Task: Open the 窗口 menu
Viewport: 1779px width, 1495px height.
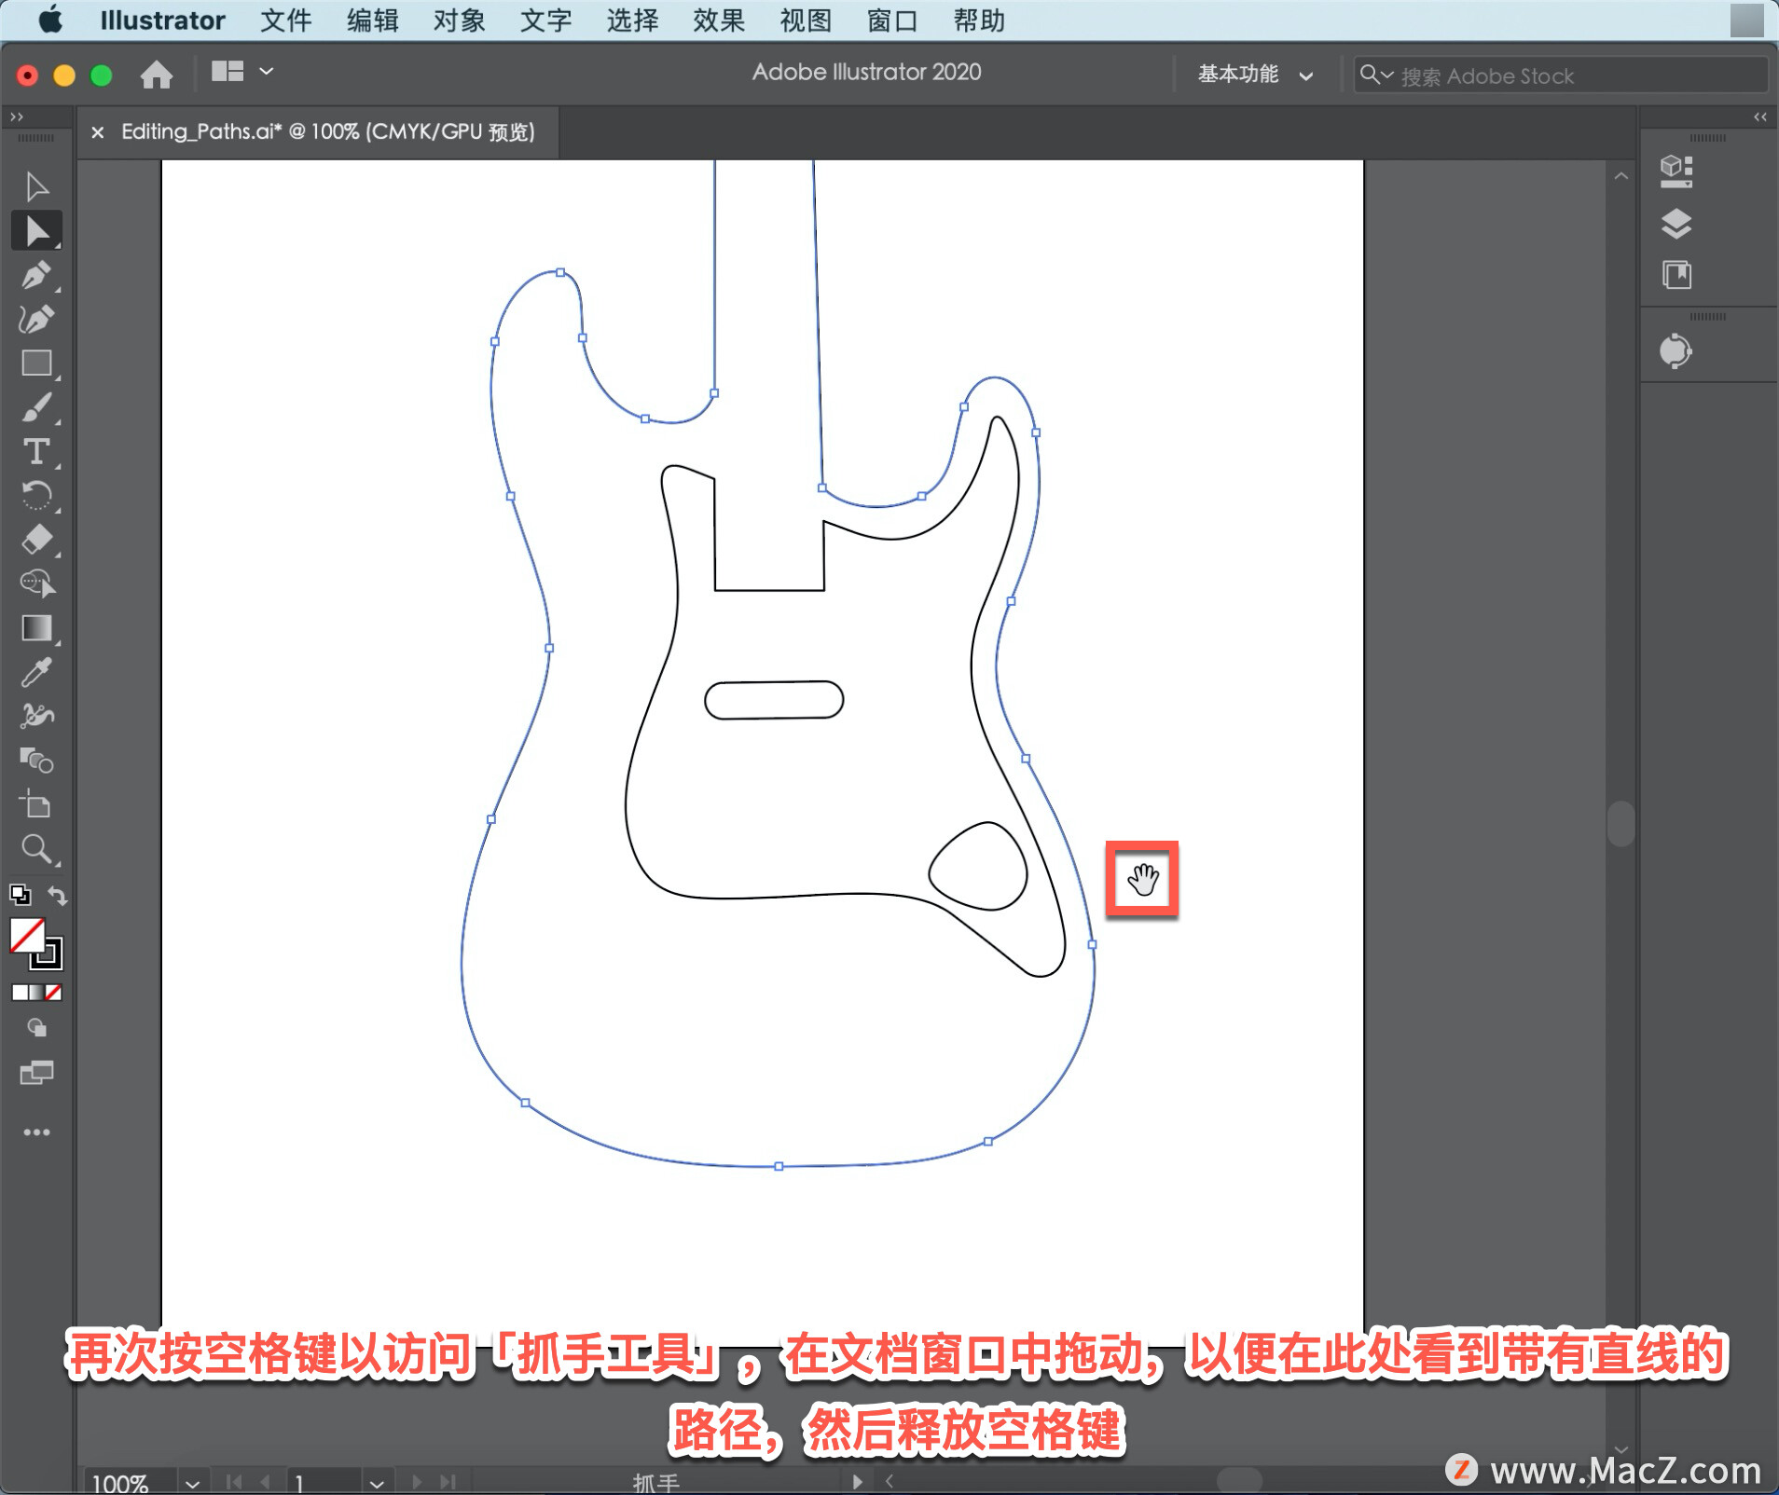Action: (x=892, y=20)
